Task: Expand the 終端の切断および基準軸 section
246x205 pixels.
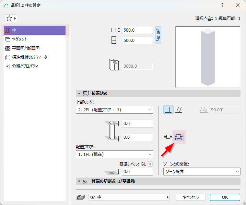Action: [x=79, y=181]
